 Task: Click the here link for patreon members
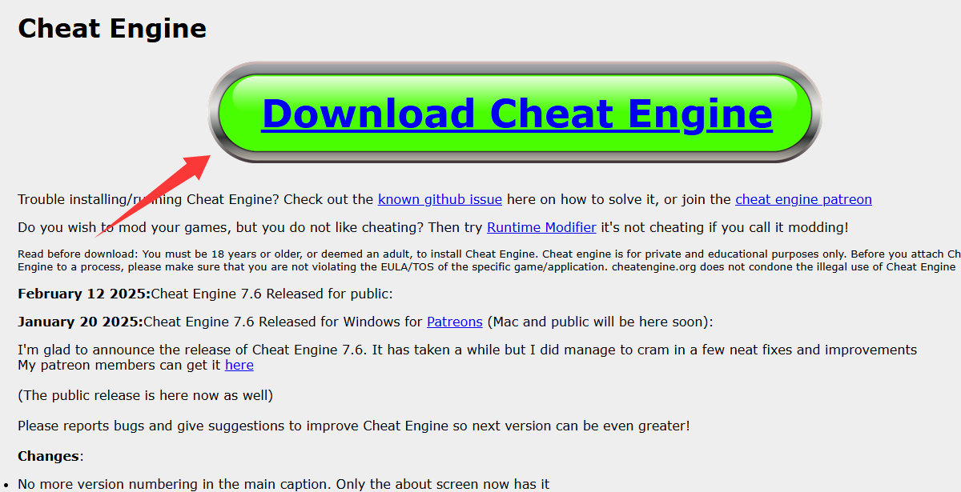click(239, 365)
